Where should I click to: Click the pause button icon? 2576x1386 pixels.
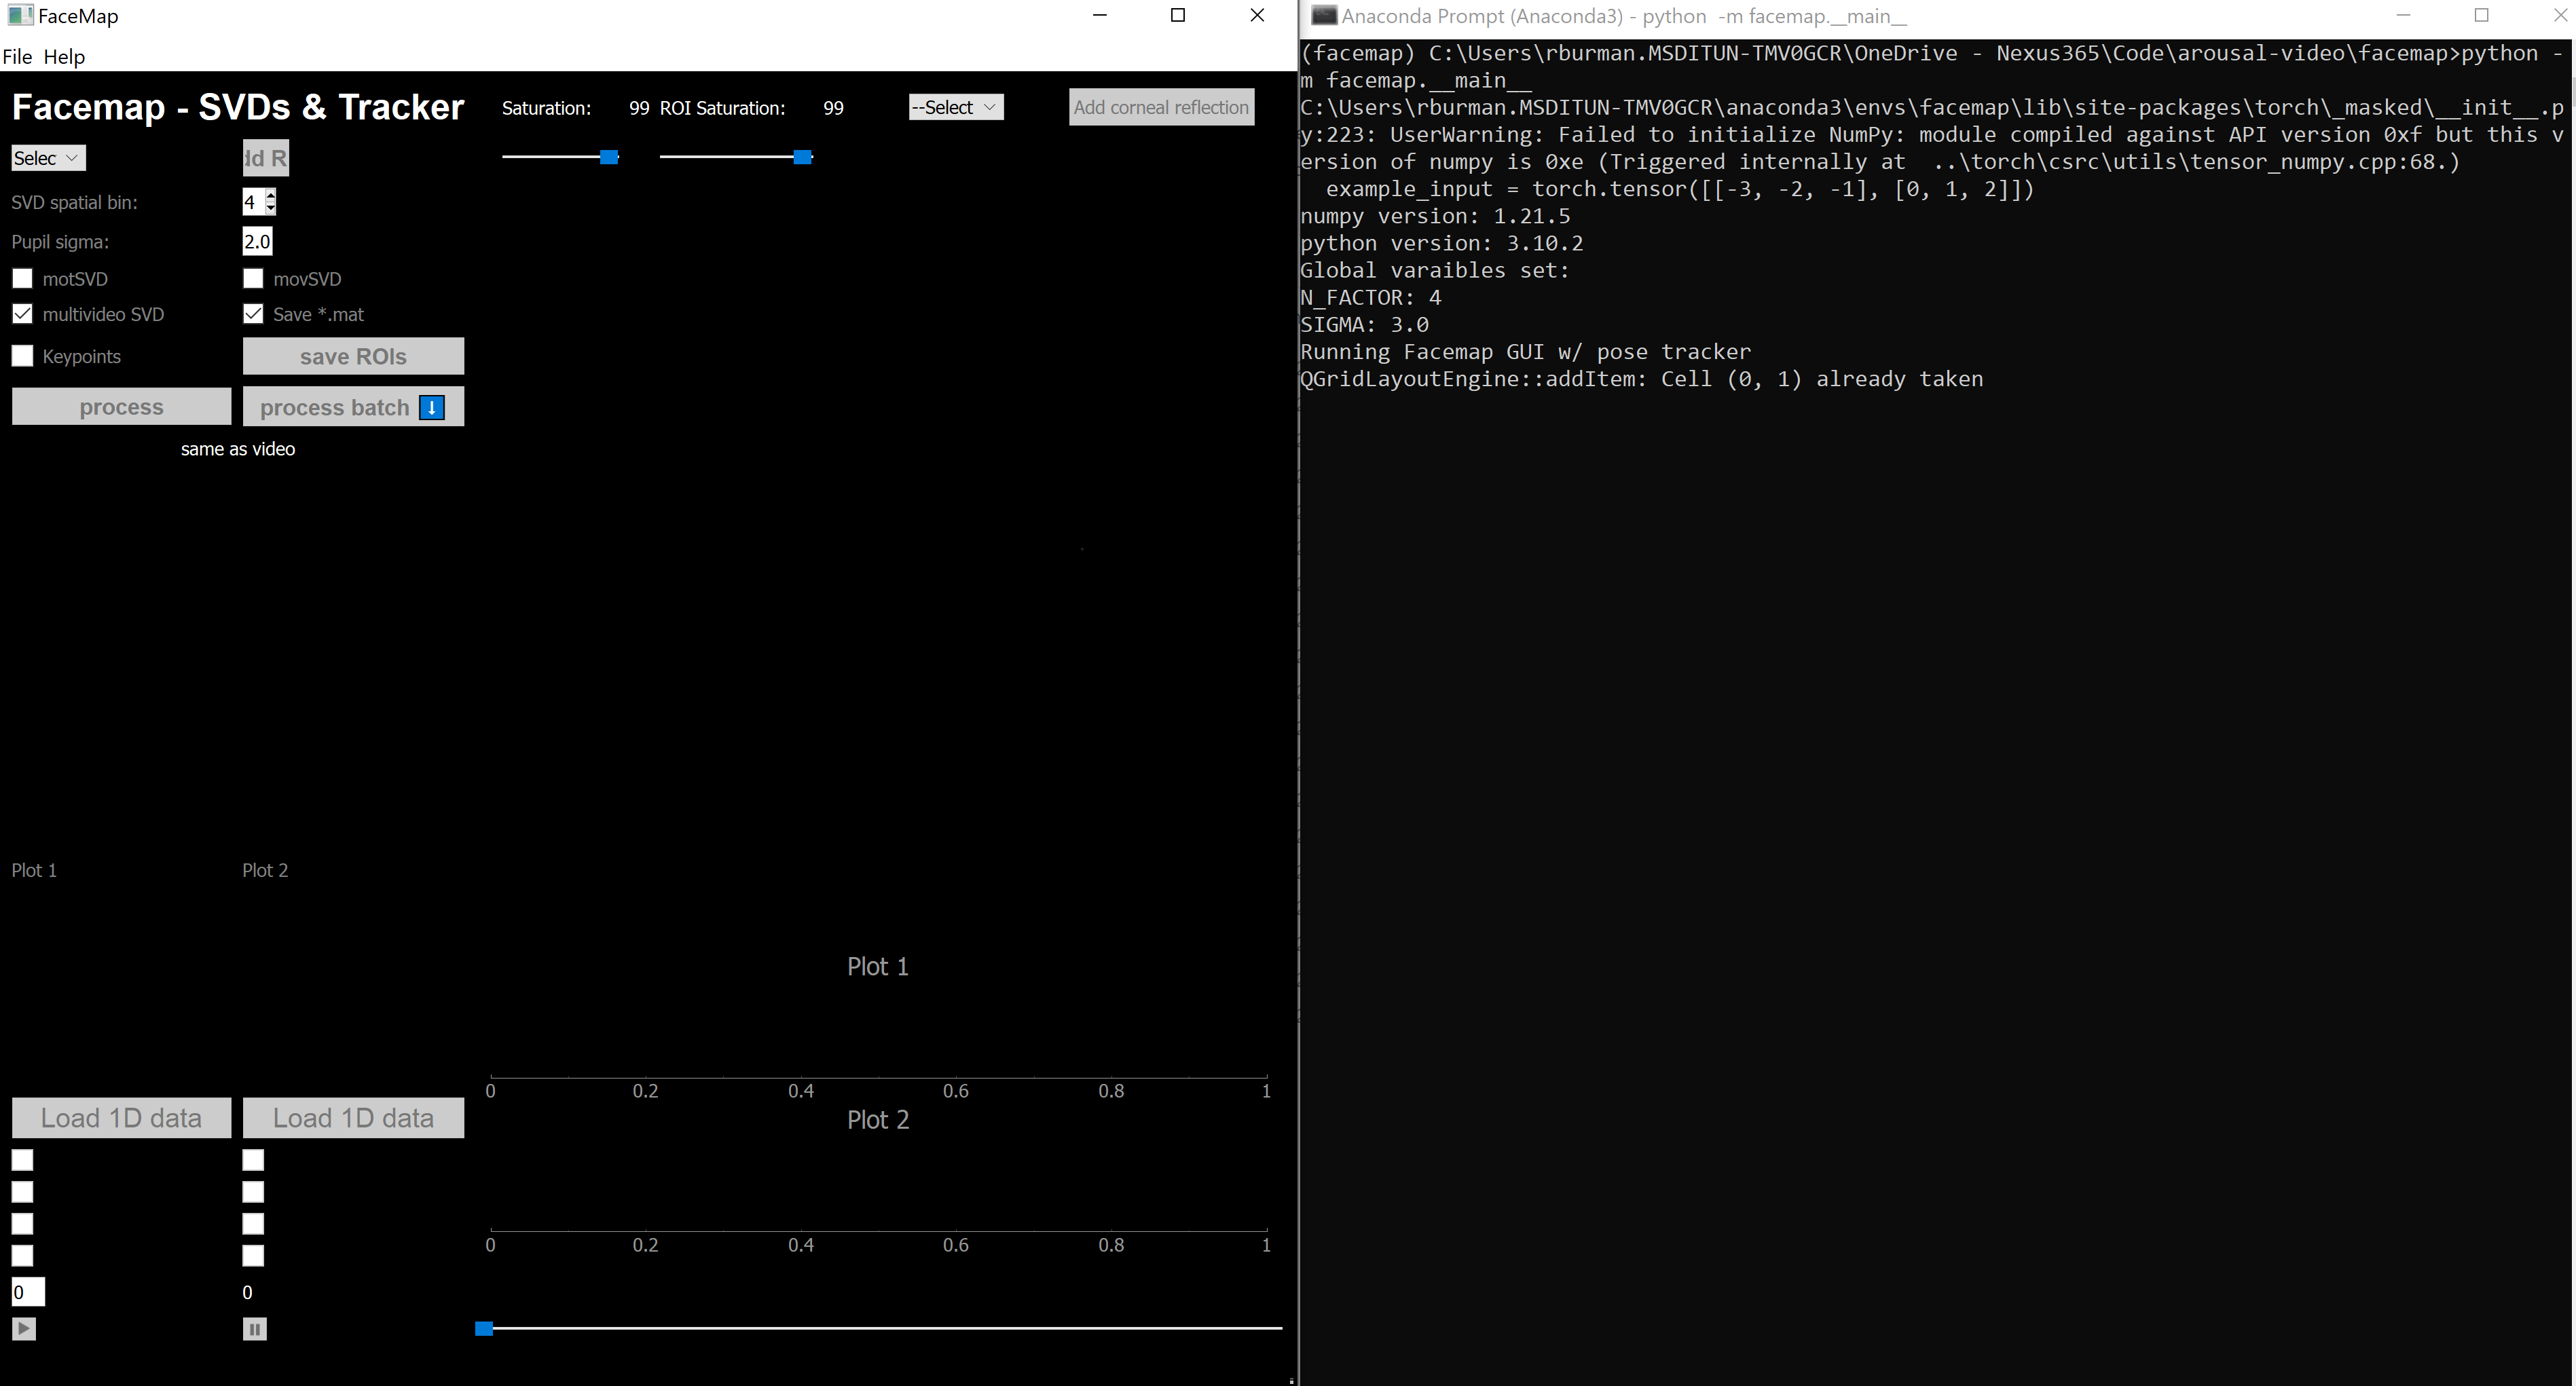pyautogui.click(x=254, y=1329)
